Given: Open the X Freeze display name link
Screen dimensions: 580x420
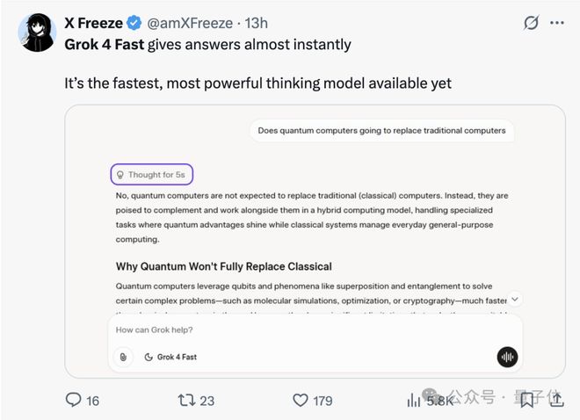Looking at the screenshot, I should (x=94, y=23).
